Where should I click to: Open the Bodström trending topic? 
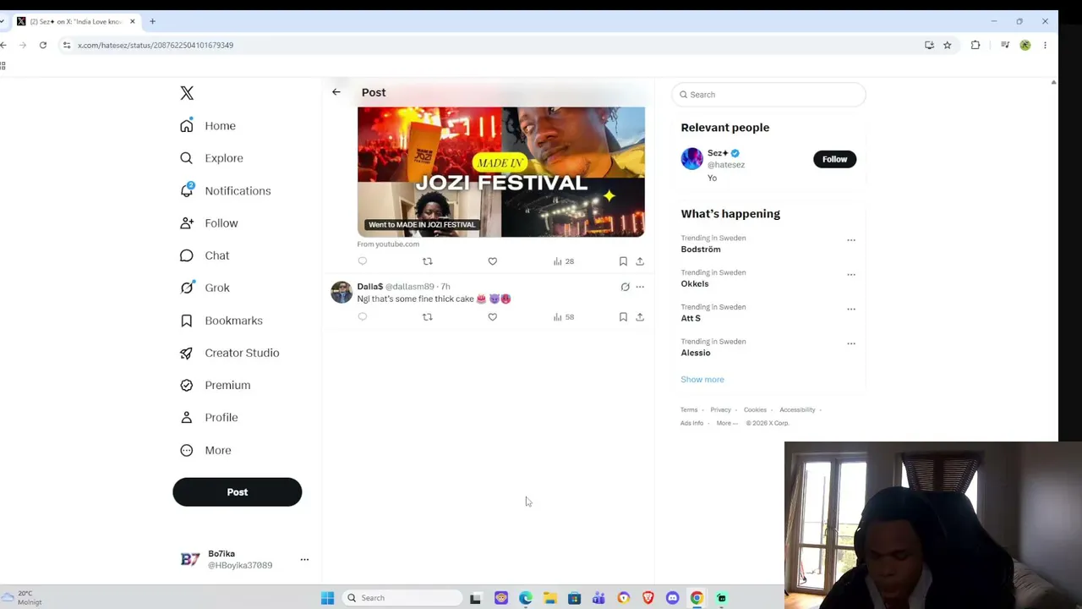point(701,250)
